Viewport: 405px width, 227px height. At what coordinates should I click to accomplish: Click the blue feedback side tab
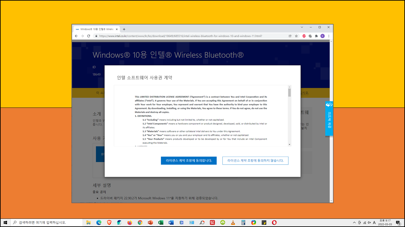[x=329, y=119]
